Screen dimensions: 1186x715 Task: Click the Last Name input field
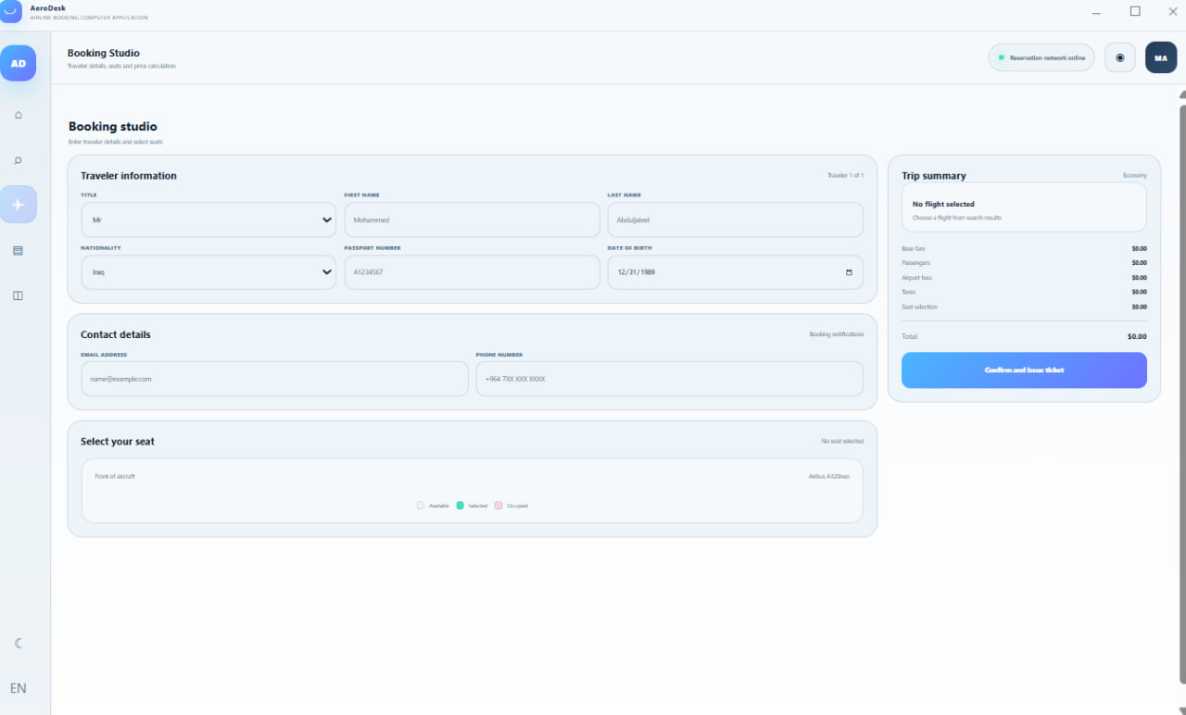click(x=735, y=220)
